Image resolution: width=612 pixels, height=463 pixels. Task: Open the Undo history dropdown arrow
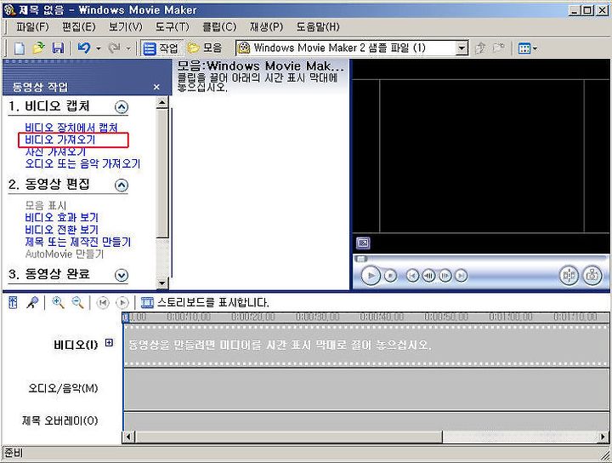pyautogui.click(x=99, y=49)
